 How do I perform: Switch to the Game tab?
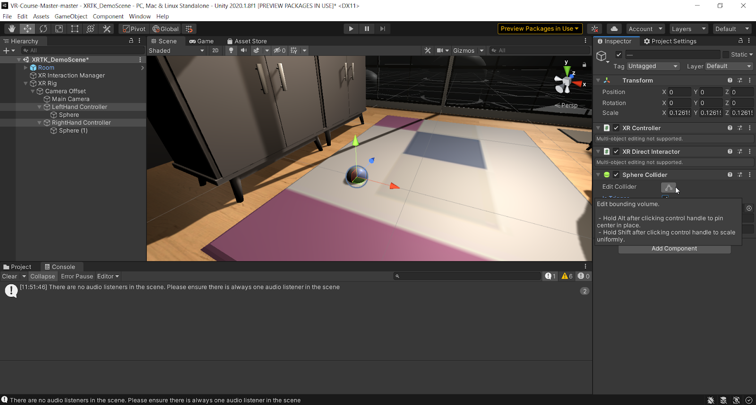202,41
